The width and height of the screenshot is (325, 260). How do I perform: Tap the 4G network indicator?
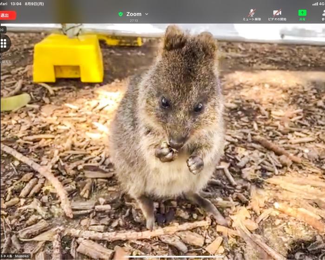point(322,3)
